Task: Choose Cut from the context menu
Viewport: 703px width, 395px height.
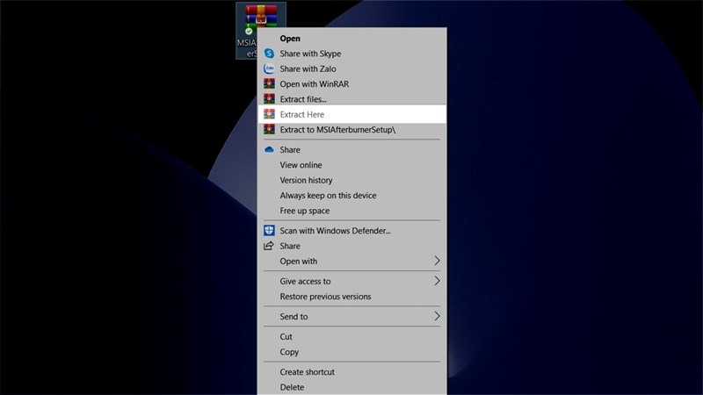Action: [x=352, y=337]
